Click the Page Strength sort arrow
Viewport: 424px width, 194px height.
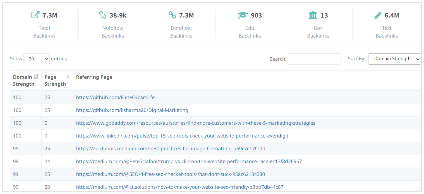point(68,77)
